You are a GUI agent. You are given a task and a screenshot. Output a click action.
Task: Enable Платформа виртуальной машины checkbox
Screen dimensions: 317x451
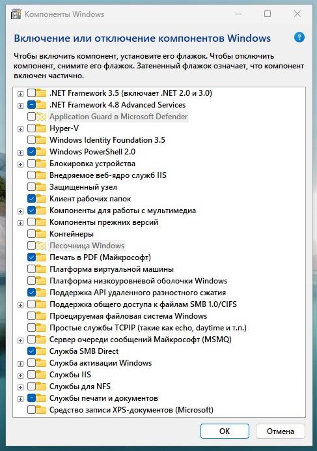coord(32,269)
